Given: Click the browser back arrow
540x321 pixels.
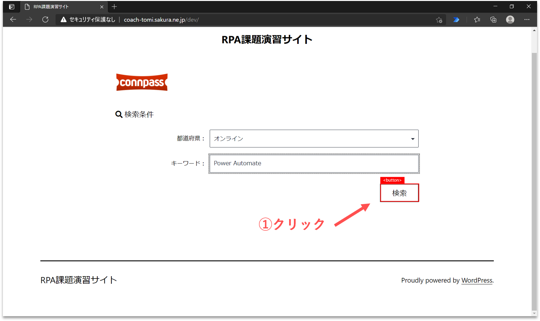Looking at the screenshot, I should [13, 20].
